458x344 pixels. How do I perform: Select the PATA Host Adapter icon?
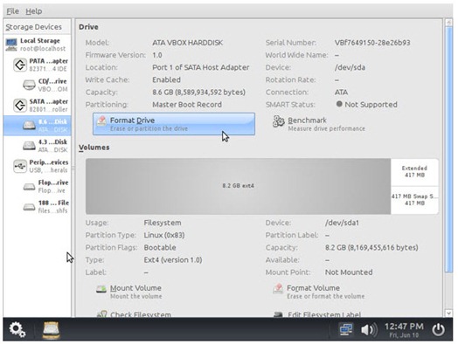[x=20, y=65]
